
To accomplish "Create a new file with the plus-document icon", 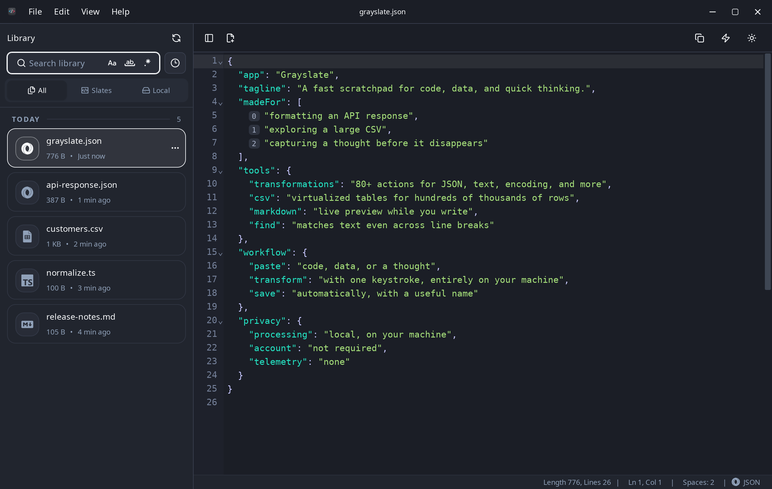I will coord(230,38).
